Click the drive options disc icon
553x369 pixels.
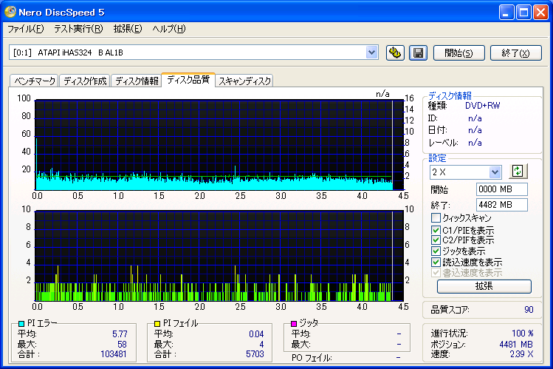click(395, 53)
